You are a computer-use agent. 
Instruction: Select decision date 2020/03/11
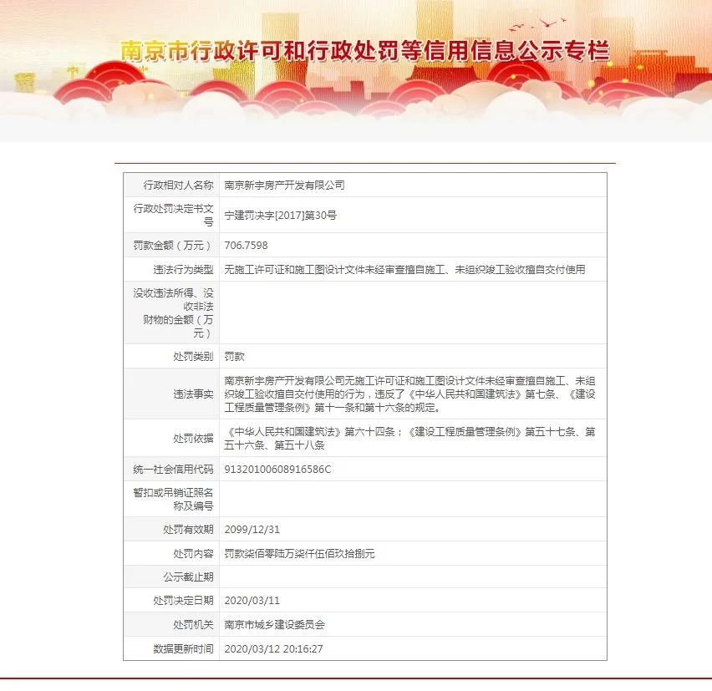click(x=252, y=600)
